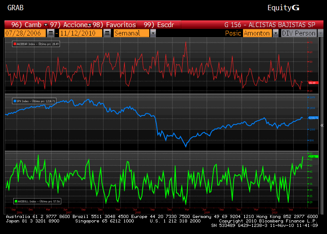The width and height of the screenshot is (327, 234).
Task: Click the red 28.49 last price tag
Action: point(313,83)
